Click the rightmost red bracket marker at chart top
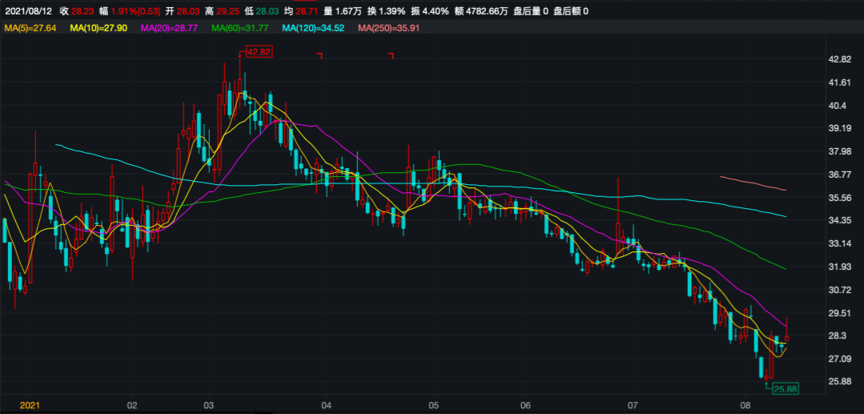 point(392,55)
